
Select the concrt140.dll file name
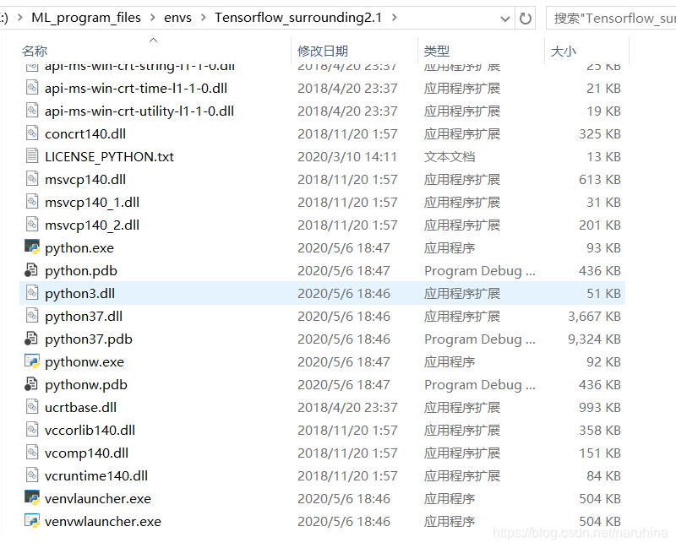point(85,134)
